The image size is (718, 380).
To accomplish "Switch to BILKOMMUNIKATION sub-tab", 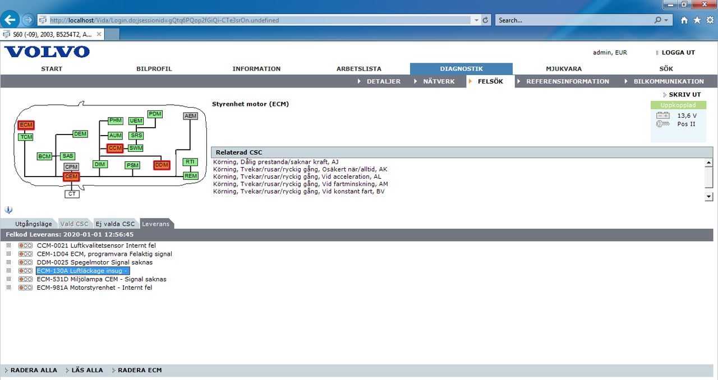I will pyautogui.click(x=669, y=81).
